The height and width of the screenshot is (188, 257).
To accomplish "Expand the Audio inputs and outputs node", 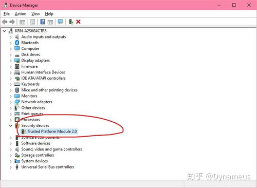I will click(11, 37).
